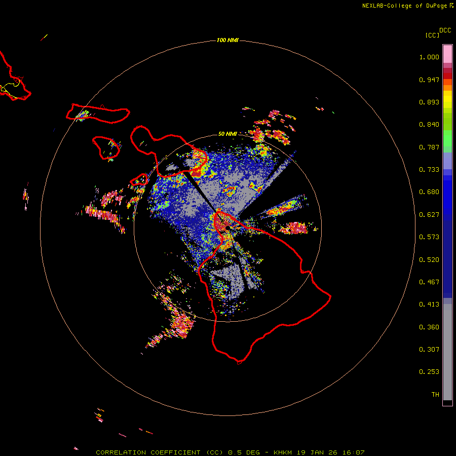
Task: Click the CORRELATION COEFFICIENT (CC) title text
Action: (x=160, y=452)
